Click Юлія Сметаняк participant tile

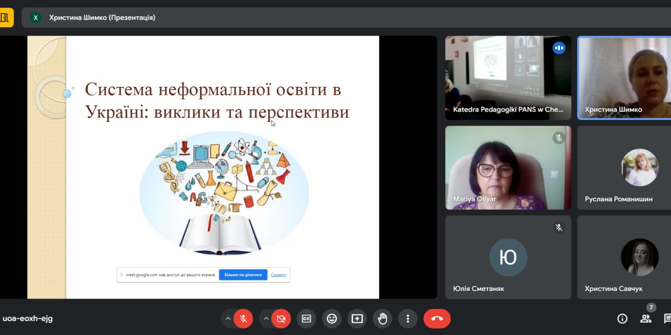[x=508, y=257]
